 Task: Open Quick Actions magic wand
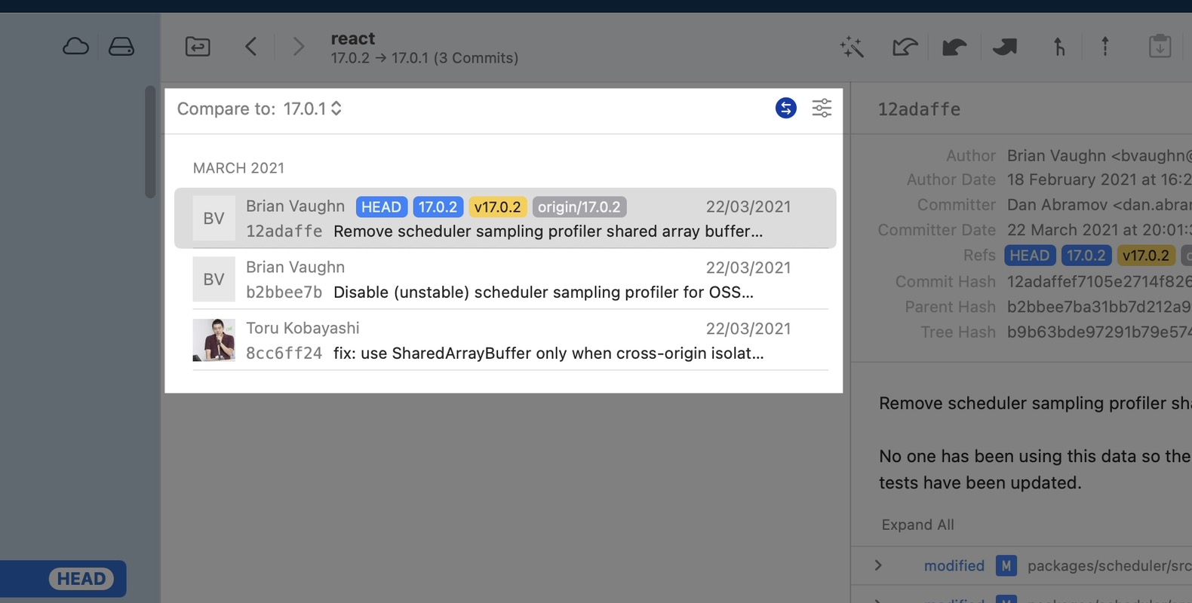852,47
